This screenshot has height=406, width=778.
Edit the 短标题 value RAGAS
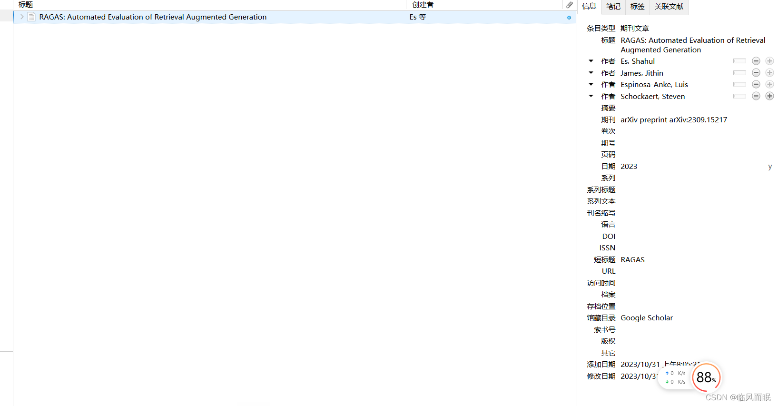633,259
